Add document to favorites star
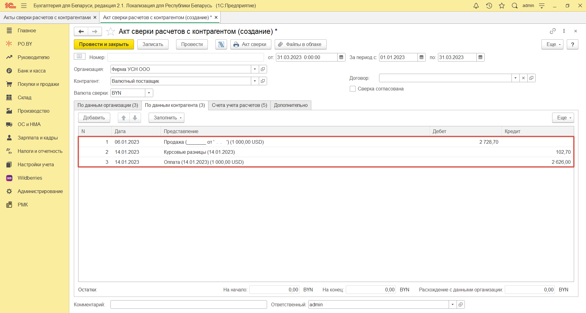 tap(110, 31)
